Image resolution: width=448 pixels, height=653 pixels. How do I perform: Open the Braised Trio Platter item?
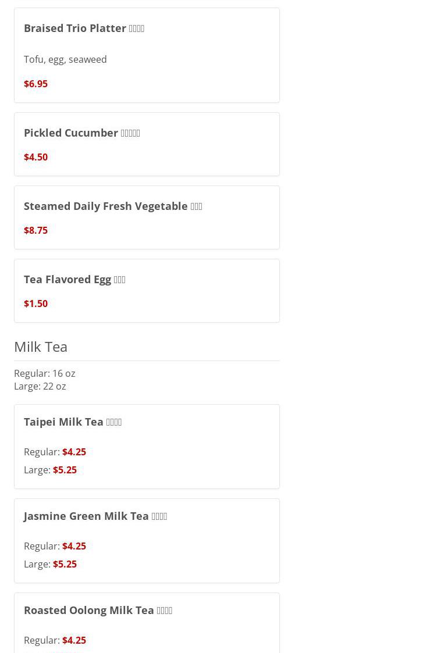pyautogui.click(x=84, y=28)
